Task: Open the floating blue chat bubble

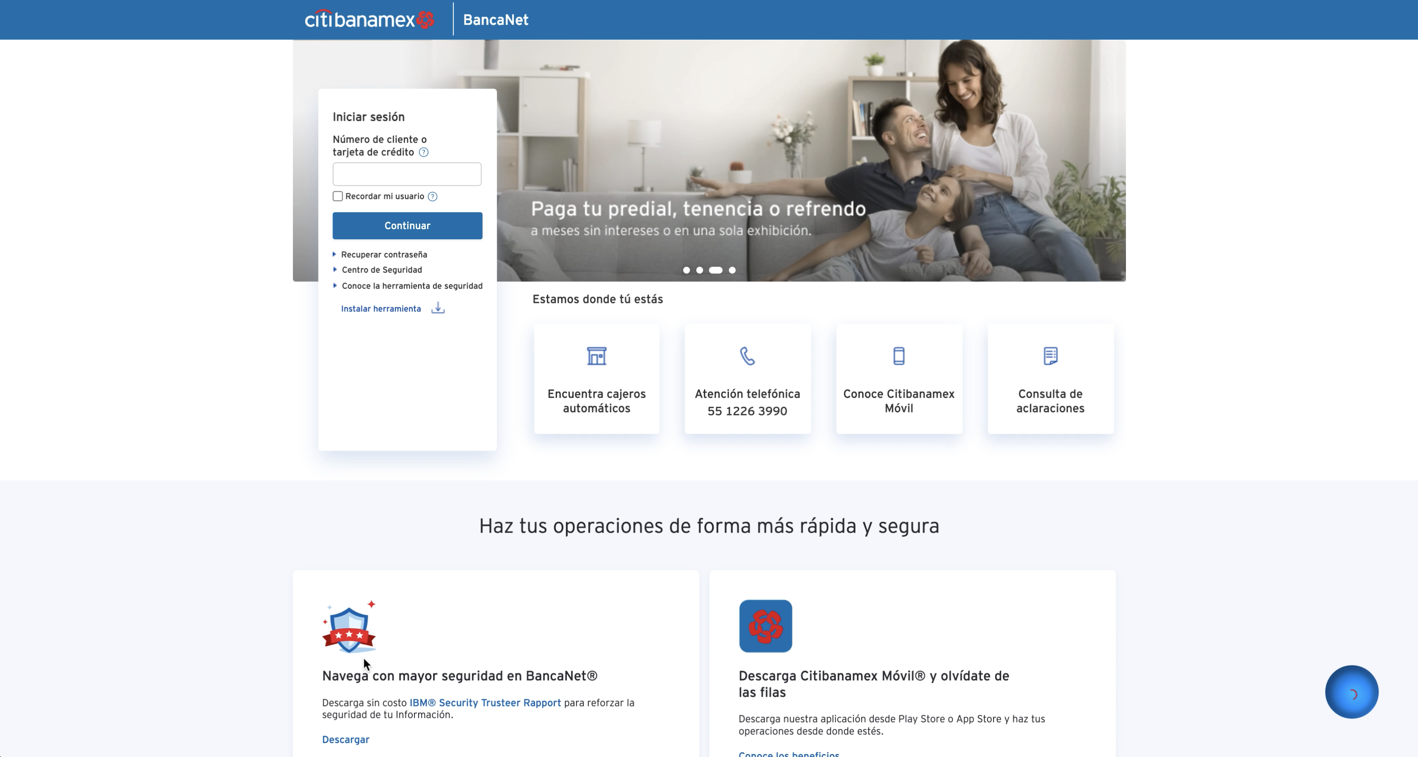Action: point(1351,692)
